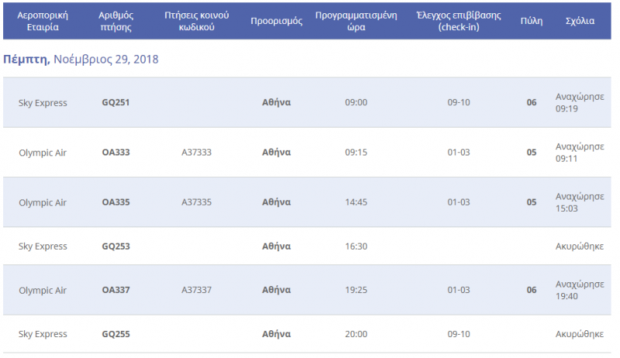Image resolution: width=620 pixels, height=358 pixels.
Task: Click codeshare flight A37335
Action: (197, 202)
